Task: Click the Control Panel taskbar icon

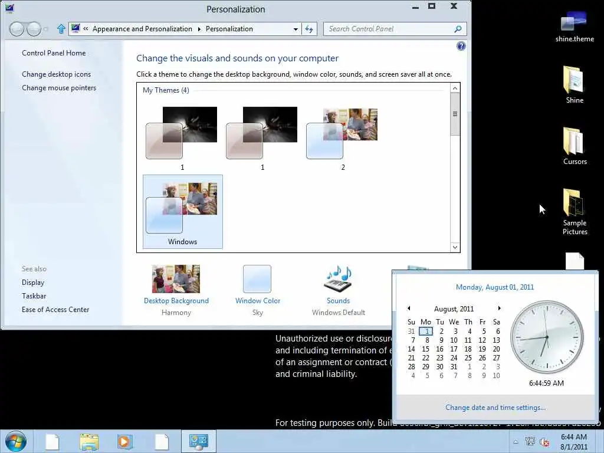Action: click(198, 441)
